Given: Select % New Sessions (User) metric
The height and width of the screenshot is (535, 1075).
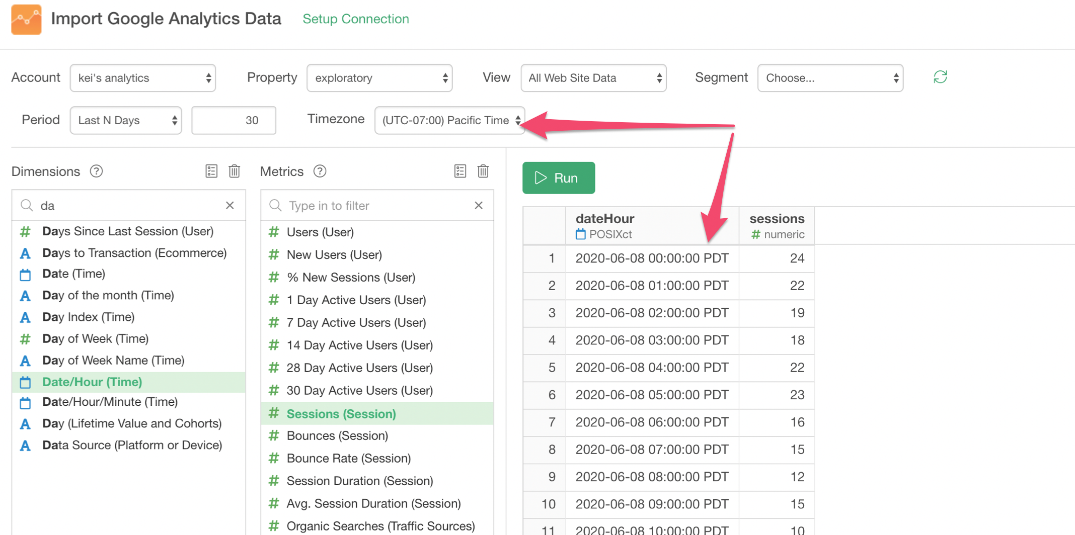Looking at the screenshot, I should (x=377, y=278).
